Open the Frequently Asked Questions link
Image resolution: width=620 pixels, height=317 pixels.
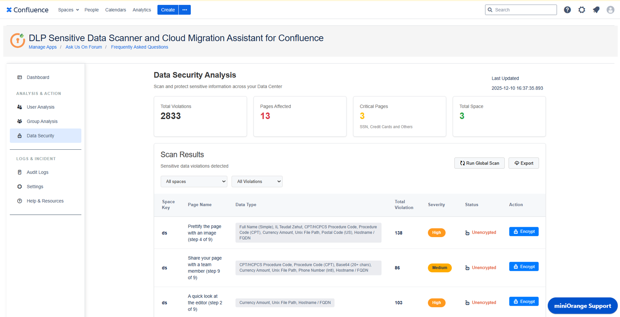[139, 47]
